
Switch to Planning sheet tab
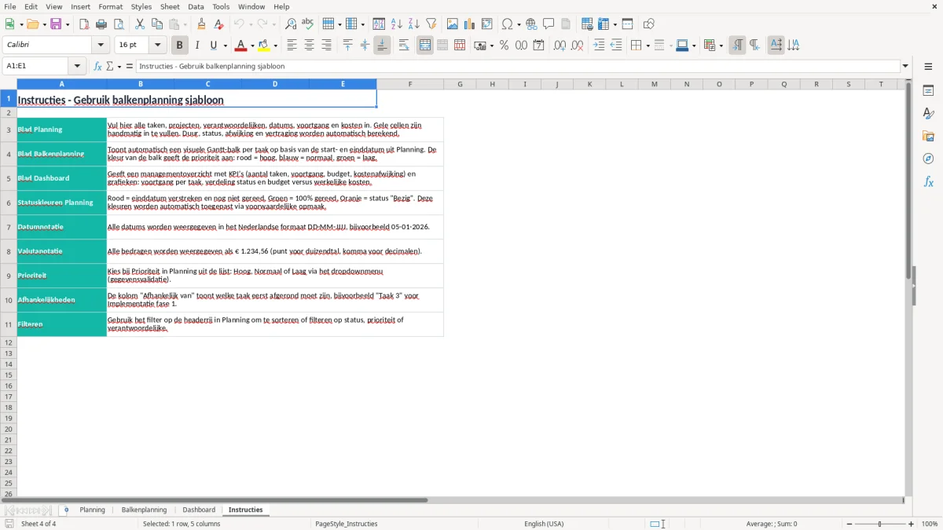(92, 510)
